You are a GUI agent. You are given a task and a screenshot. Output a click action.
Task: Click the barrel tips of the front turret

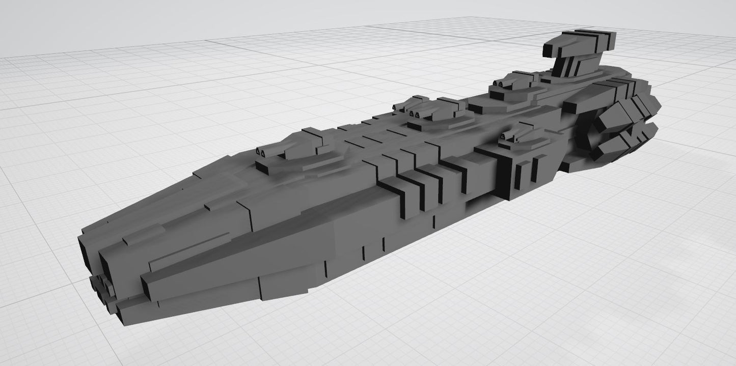261,152
